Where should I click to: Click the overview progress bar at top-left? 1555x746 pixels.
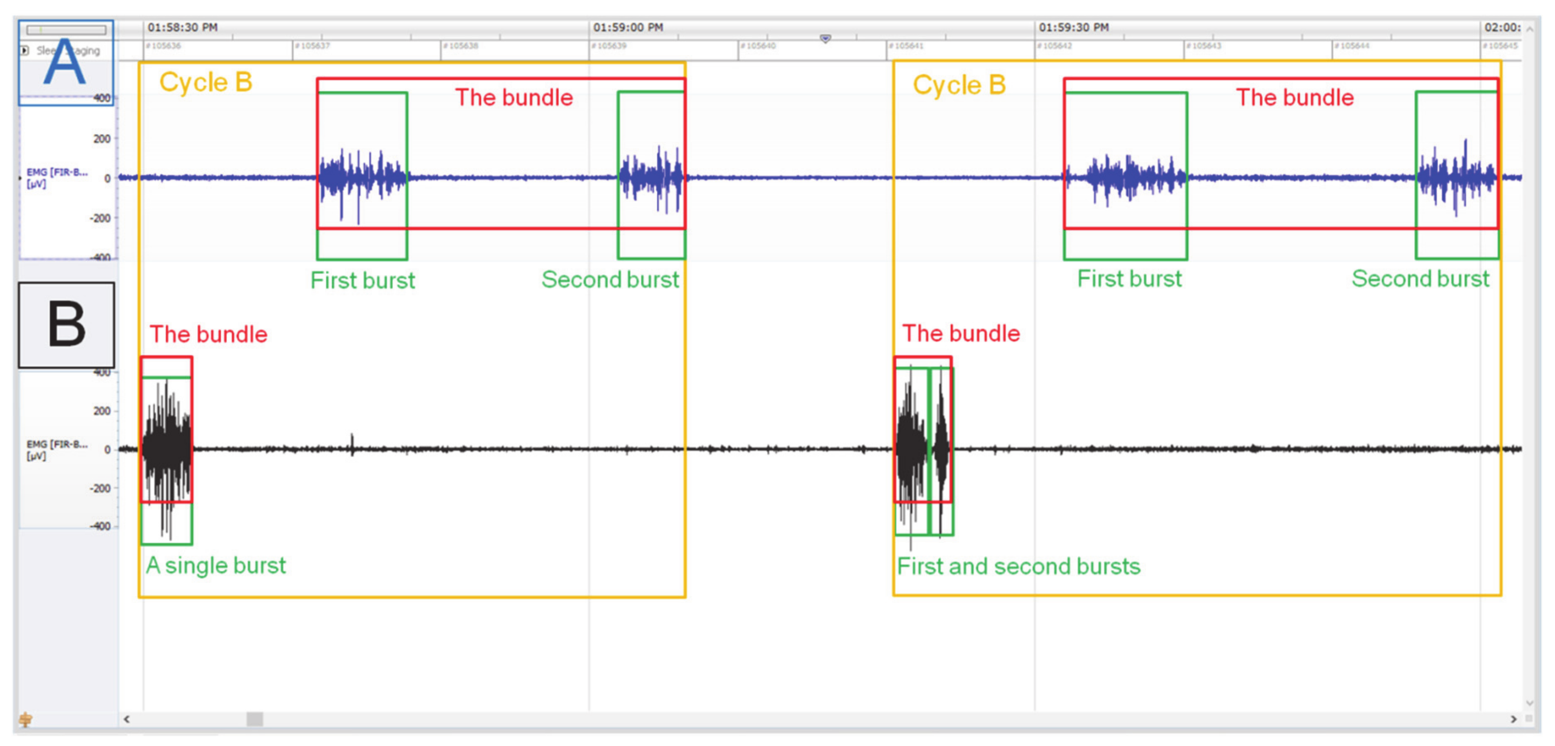tap(66, 29)
